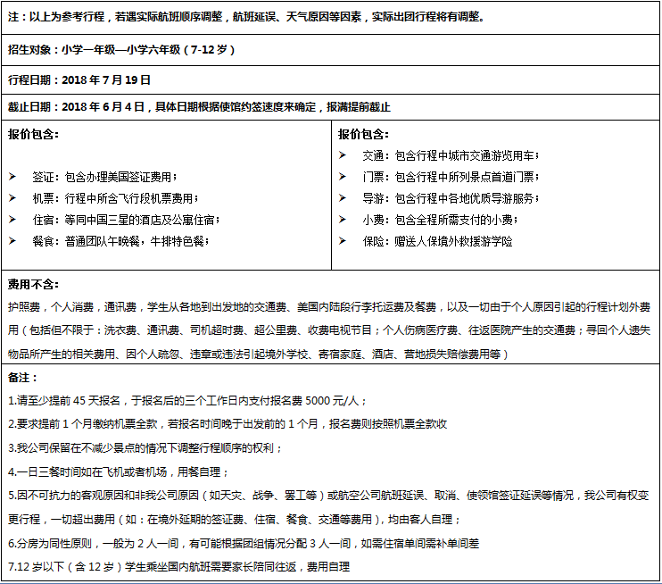Click the arrow bullet before 保险

[343, 241]
